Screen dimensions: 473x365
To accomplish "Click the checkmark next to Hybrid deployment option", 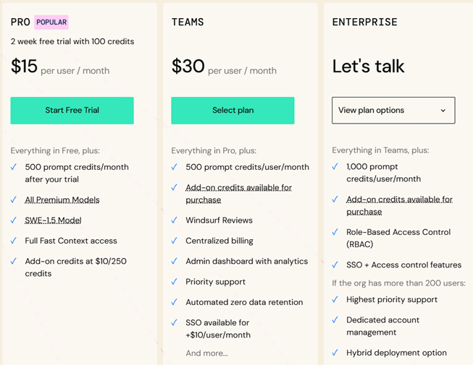I will tap(335, 353).
